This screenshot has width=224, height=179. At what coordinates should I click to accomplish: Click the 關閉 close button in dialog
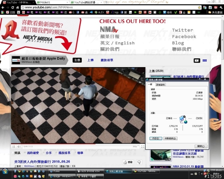click(201, 146)
